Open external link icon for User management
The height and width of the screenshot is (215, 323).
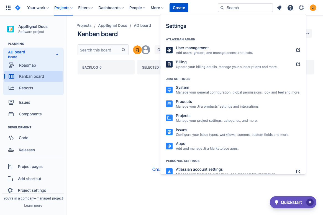[298, 50]
